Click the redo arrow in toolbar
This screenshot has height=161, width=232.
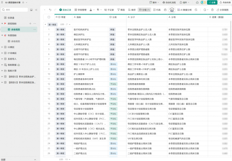click(55, 10)
